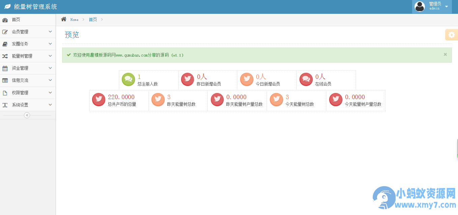Click the 昨日新增会员 label
Image resolution: width=458 pixels, height=215 pixels.
pos(209,84)
